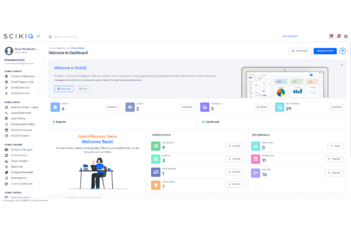Click the Datasets purple icon tile
This screenshot has width=351, height=234.
205,107
